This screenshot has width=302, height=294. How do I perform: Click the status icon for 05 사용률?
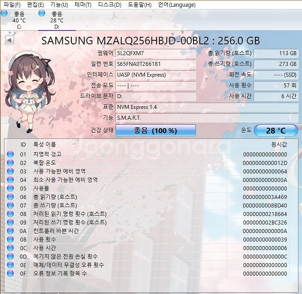click(x=10, y=188)
